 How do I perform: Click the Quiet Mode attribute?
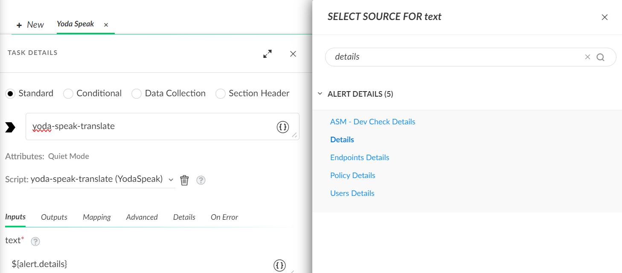[69, 156]
